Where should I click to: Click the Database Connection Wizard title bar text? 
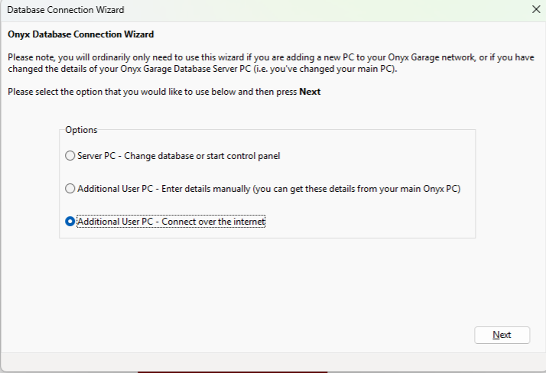[x=65, y=10]
